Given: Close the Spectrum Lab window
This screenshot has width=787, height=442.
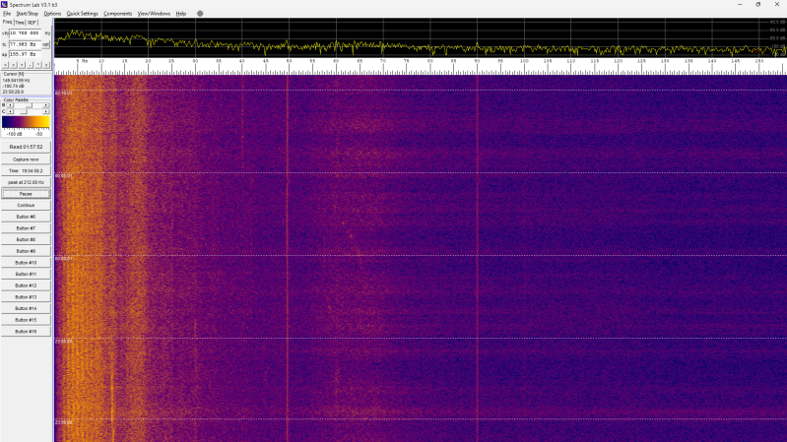Looking at the screenshot, I should 777,5.
